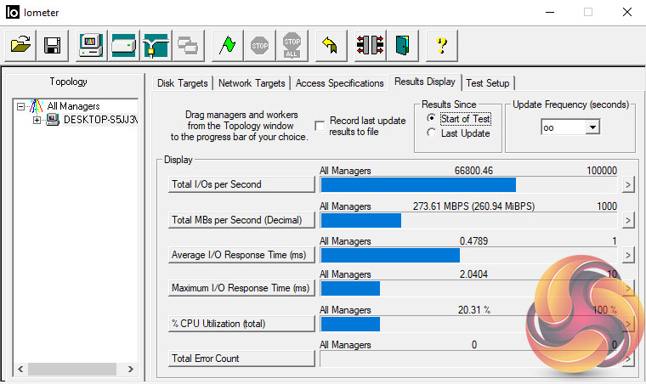
Task: Stop the current test
Action: pos(259,45)
